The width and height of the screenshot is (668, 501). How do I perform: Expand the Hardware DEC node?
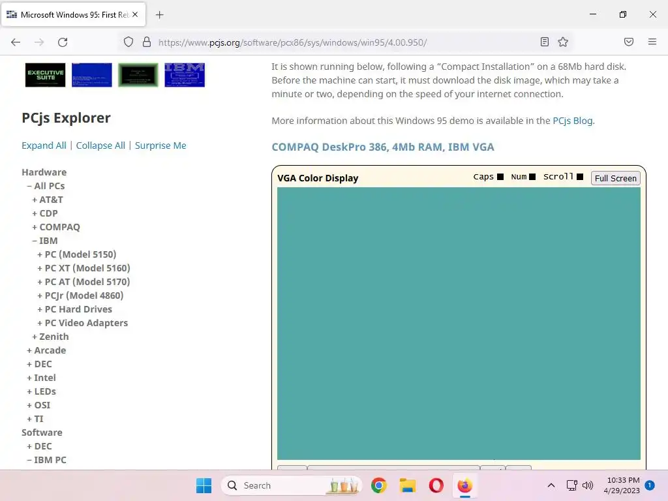[x=39, y=364]
